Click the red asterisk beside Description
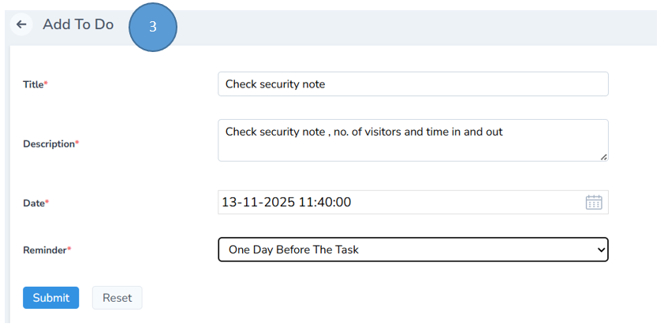The image size is (664, 331). (76, 143)
